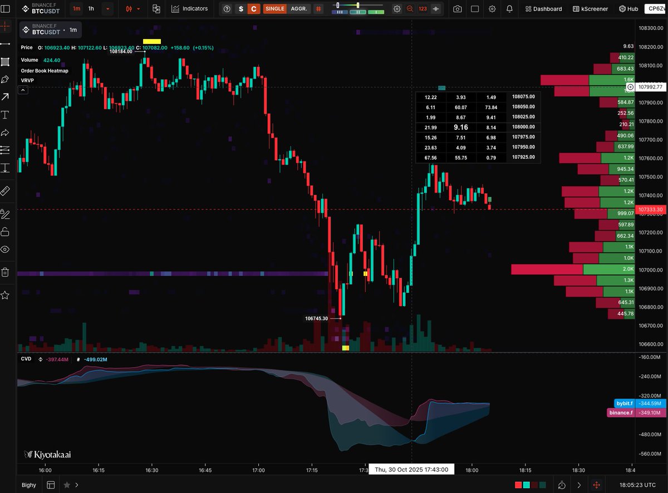Image resolution: width=668 pixels, height=493 pixels.
Task: Open favorites star in left toolbar
Action: [x=5, y=295]
